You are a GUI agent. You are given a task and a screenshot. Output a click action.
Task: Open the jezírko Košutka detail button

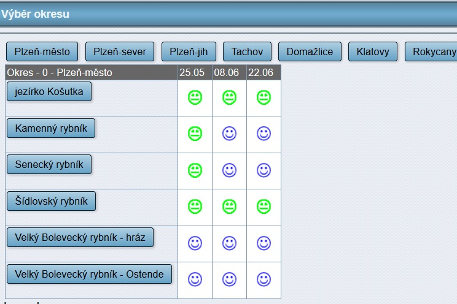[49, 91]
